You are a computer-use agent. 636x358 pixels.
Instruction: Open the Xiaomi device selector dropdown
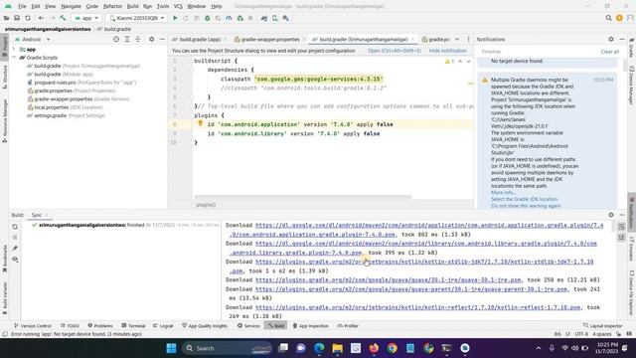point(137,18)
